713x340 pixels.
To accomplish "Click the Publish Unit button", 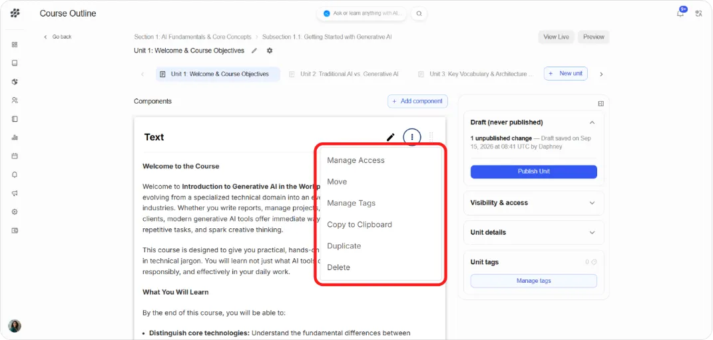I will [534, 172].
